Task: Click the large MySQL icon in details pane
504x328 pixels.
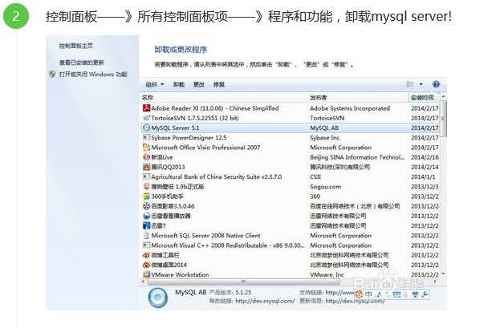Action: click(157, 298)
